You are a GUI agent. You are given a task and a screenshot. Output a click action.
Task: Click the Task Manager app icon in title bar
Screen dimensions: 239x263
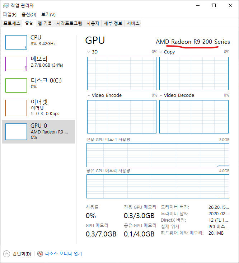(x=6, y=6)
